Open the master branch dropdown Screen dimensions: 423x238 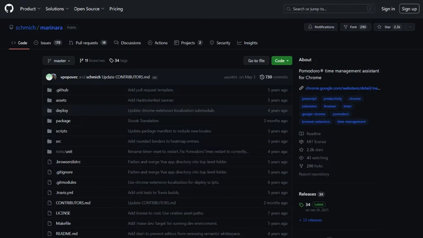click(59, 61)
